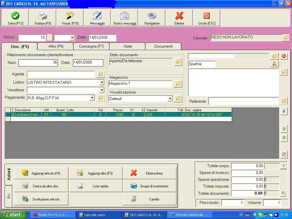This screenshot has width=292, height=219.
Task: Click the N.Doc. number field
Action: click(32, 38)
